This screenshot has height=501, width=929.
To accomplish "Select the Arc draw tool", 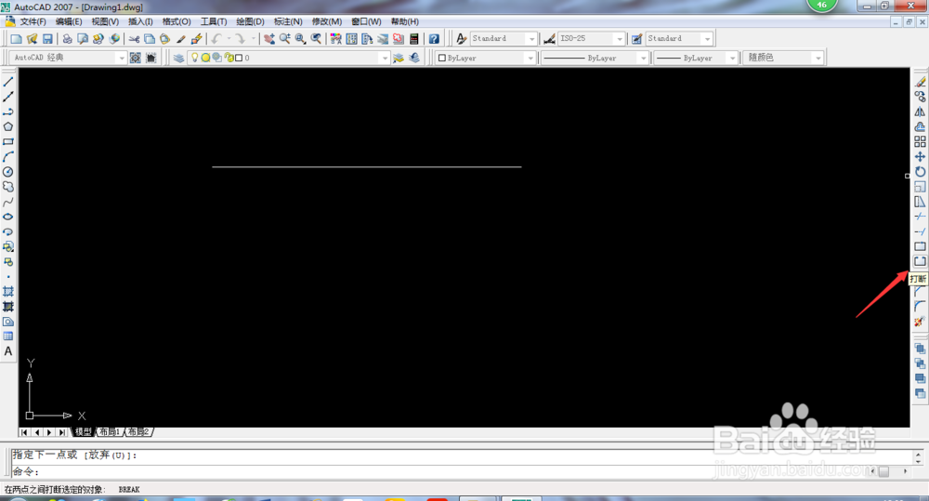I will coord(8,157).
